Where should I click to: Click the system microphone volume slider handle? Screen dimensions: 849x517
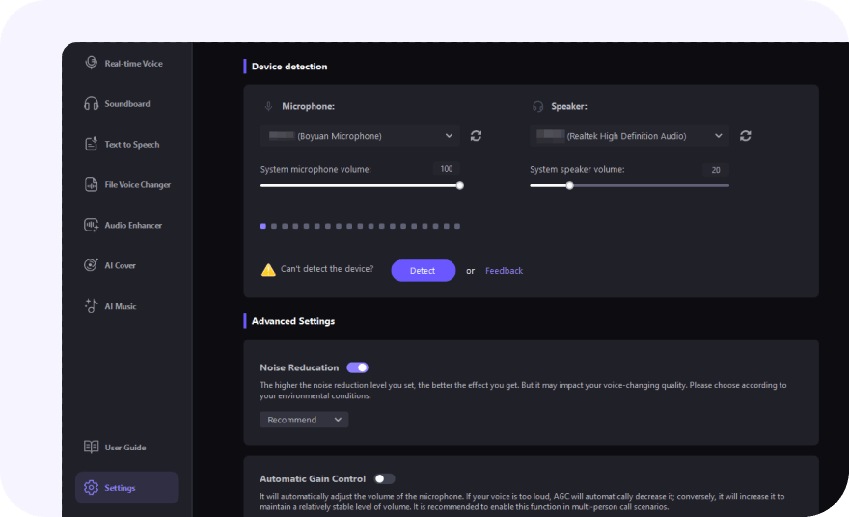[x=459, y=186]
